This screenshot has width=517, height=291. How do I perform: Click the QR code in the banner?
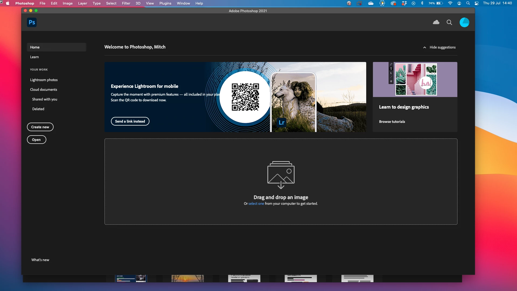245,97
